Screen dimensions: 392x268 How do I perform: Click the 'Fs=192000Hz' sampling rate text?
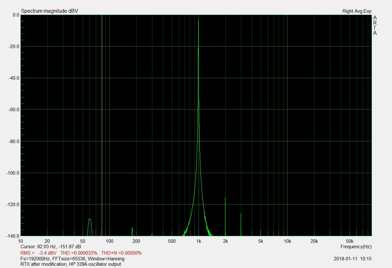[35, 258]
